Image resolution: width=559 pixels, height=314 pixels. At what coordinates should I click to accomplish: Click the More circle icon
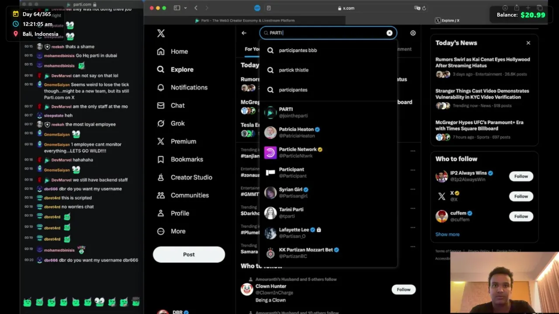[161, 231]
